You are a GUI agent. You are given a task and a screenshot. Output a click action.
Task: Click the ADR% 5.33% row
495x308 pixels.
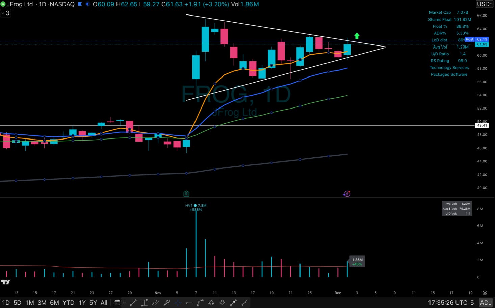[x=451, y=33]
